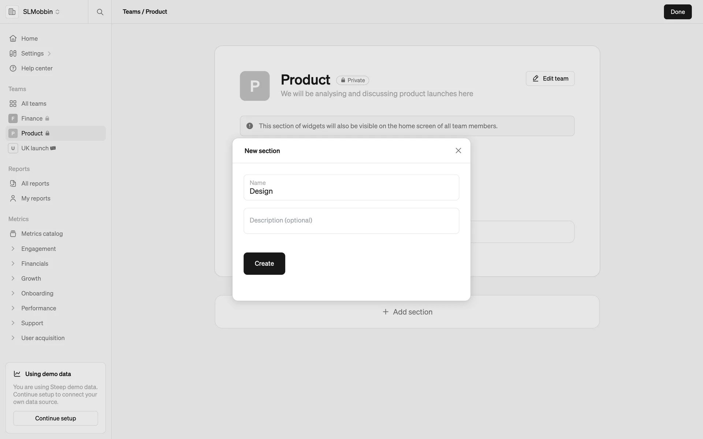Select the Finance team
This screenshot has width=703, height=439.
32,119
